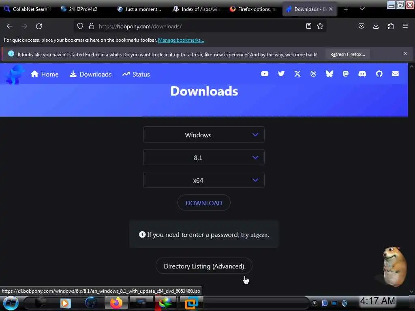The width and height of the screenshot is (415, 311).
Task: Open the Discord social icon
Action: click(362, 74)
